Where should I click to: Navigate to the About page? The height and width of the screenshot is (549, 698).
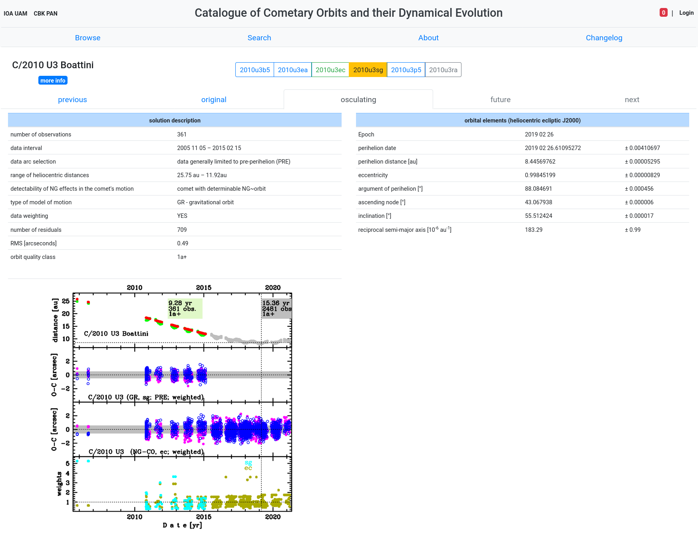point(428,38)
